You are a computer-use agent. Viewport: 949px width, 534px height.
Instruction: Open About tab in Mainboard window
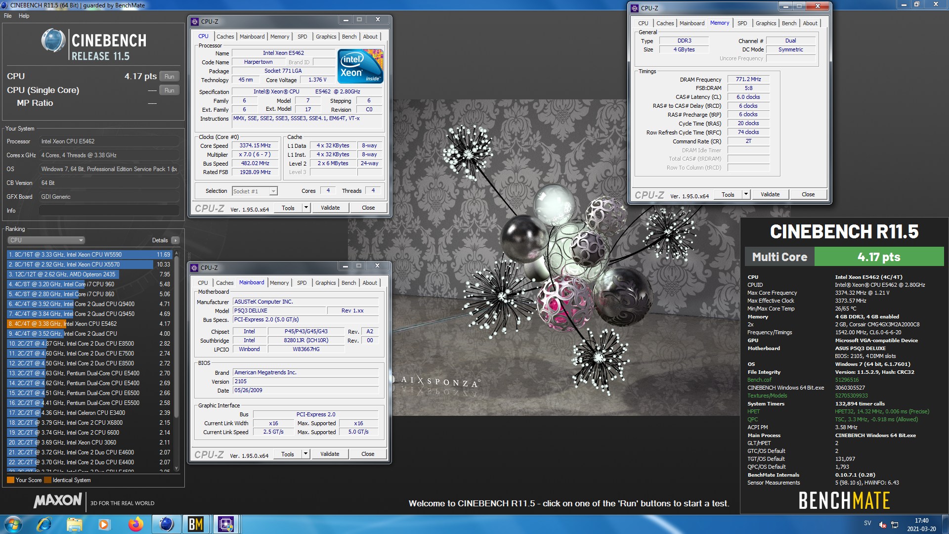370,283
